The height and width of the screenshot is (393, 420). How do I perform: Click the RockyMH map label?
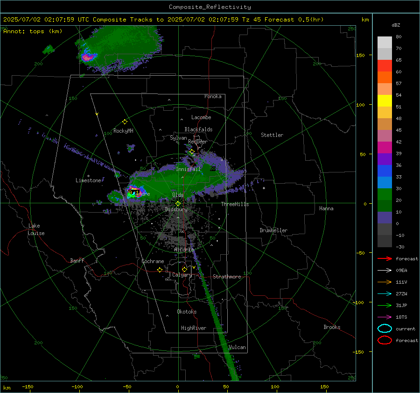(123, 131)
